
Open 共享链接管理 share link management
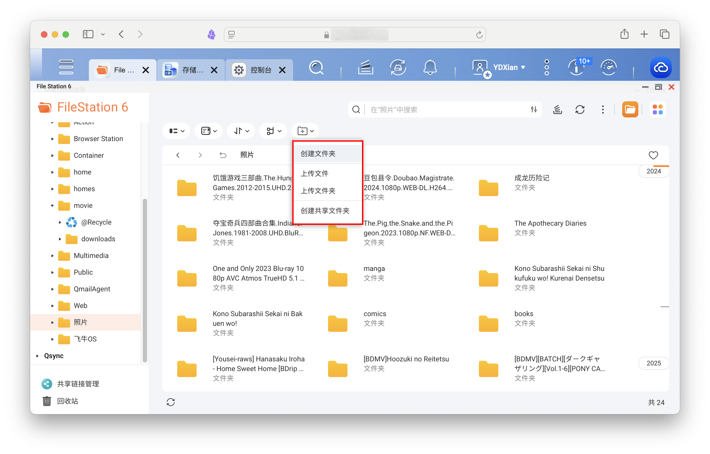pyautogui.click(x=71, y=384)
